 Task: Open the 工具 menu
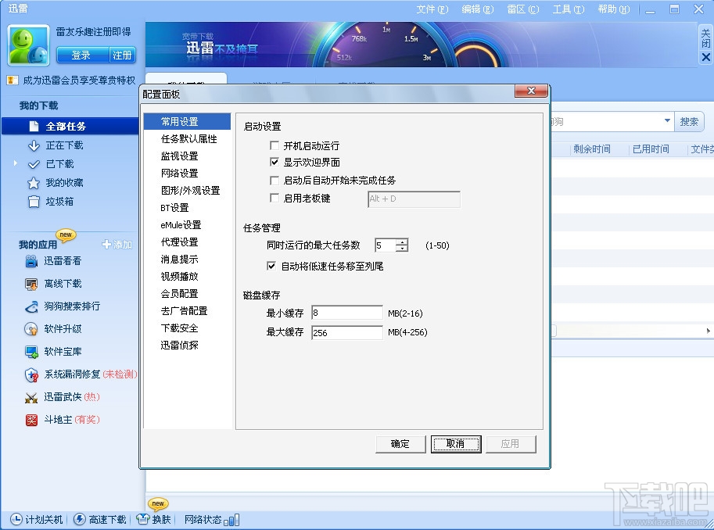pos(567,9)
